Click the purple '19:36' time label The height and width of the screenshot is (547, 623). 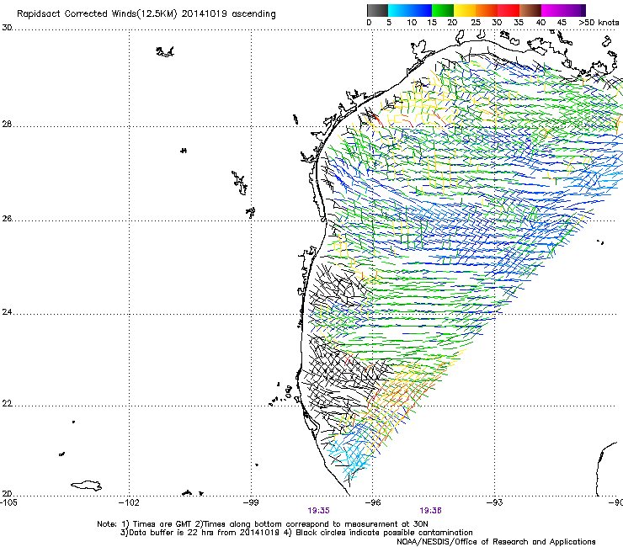431,511
